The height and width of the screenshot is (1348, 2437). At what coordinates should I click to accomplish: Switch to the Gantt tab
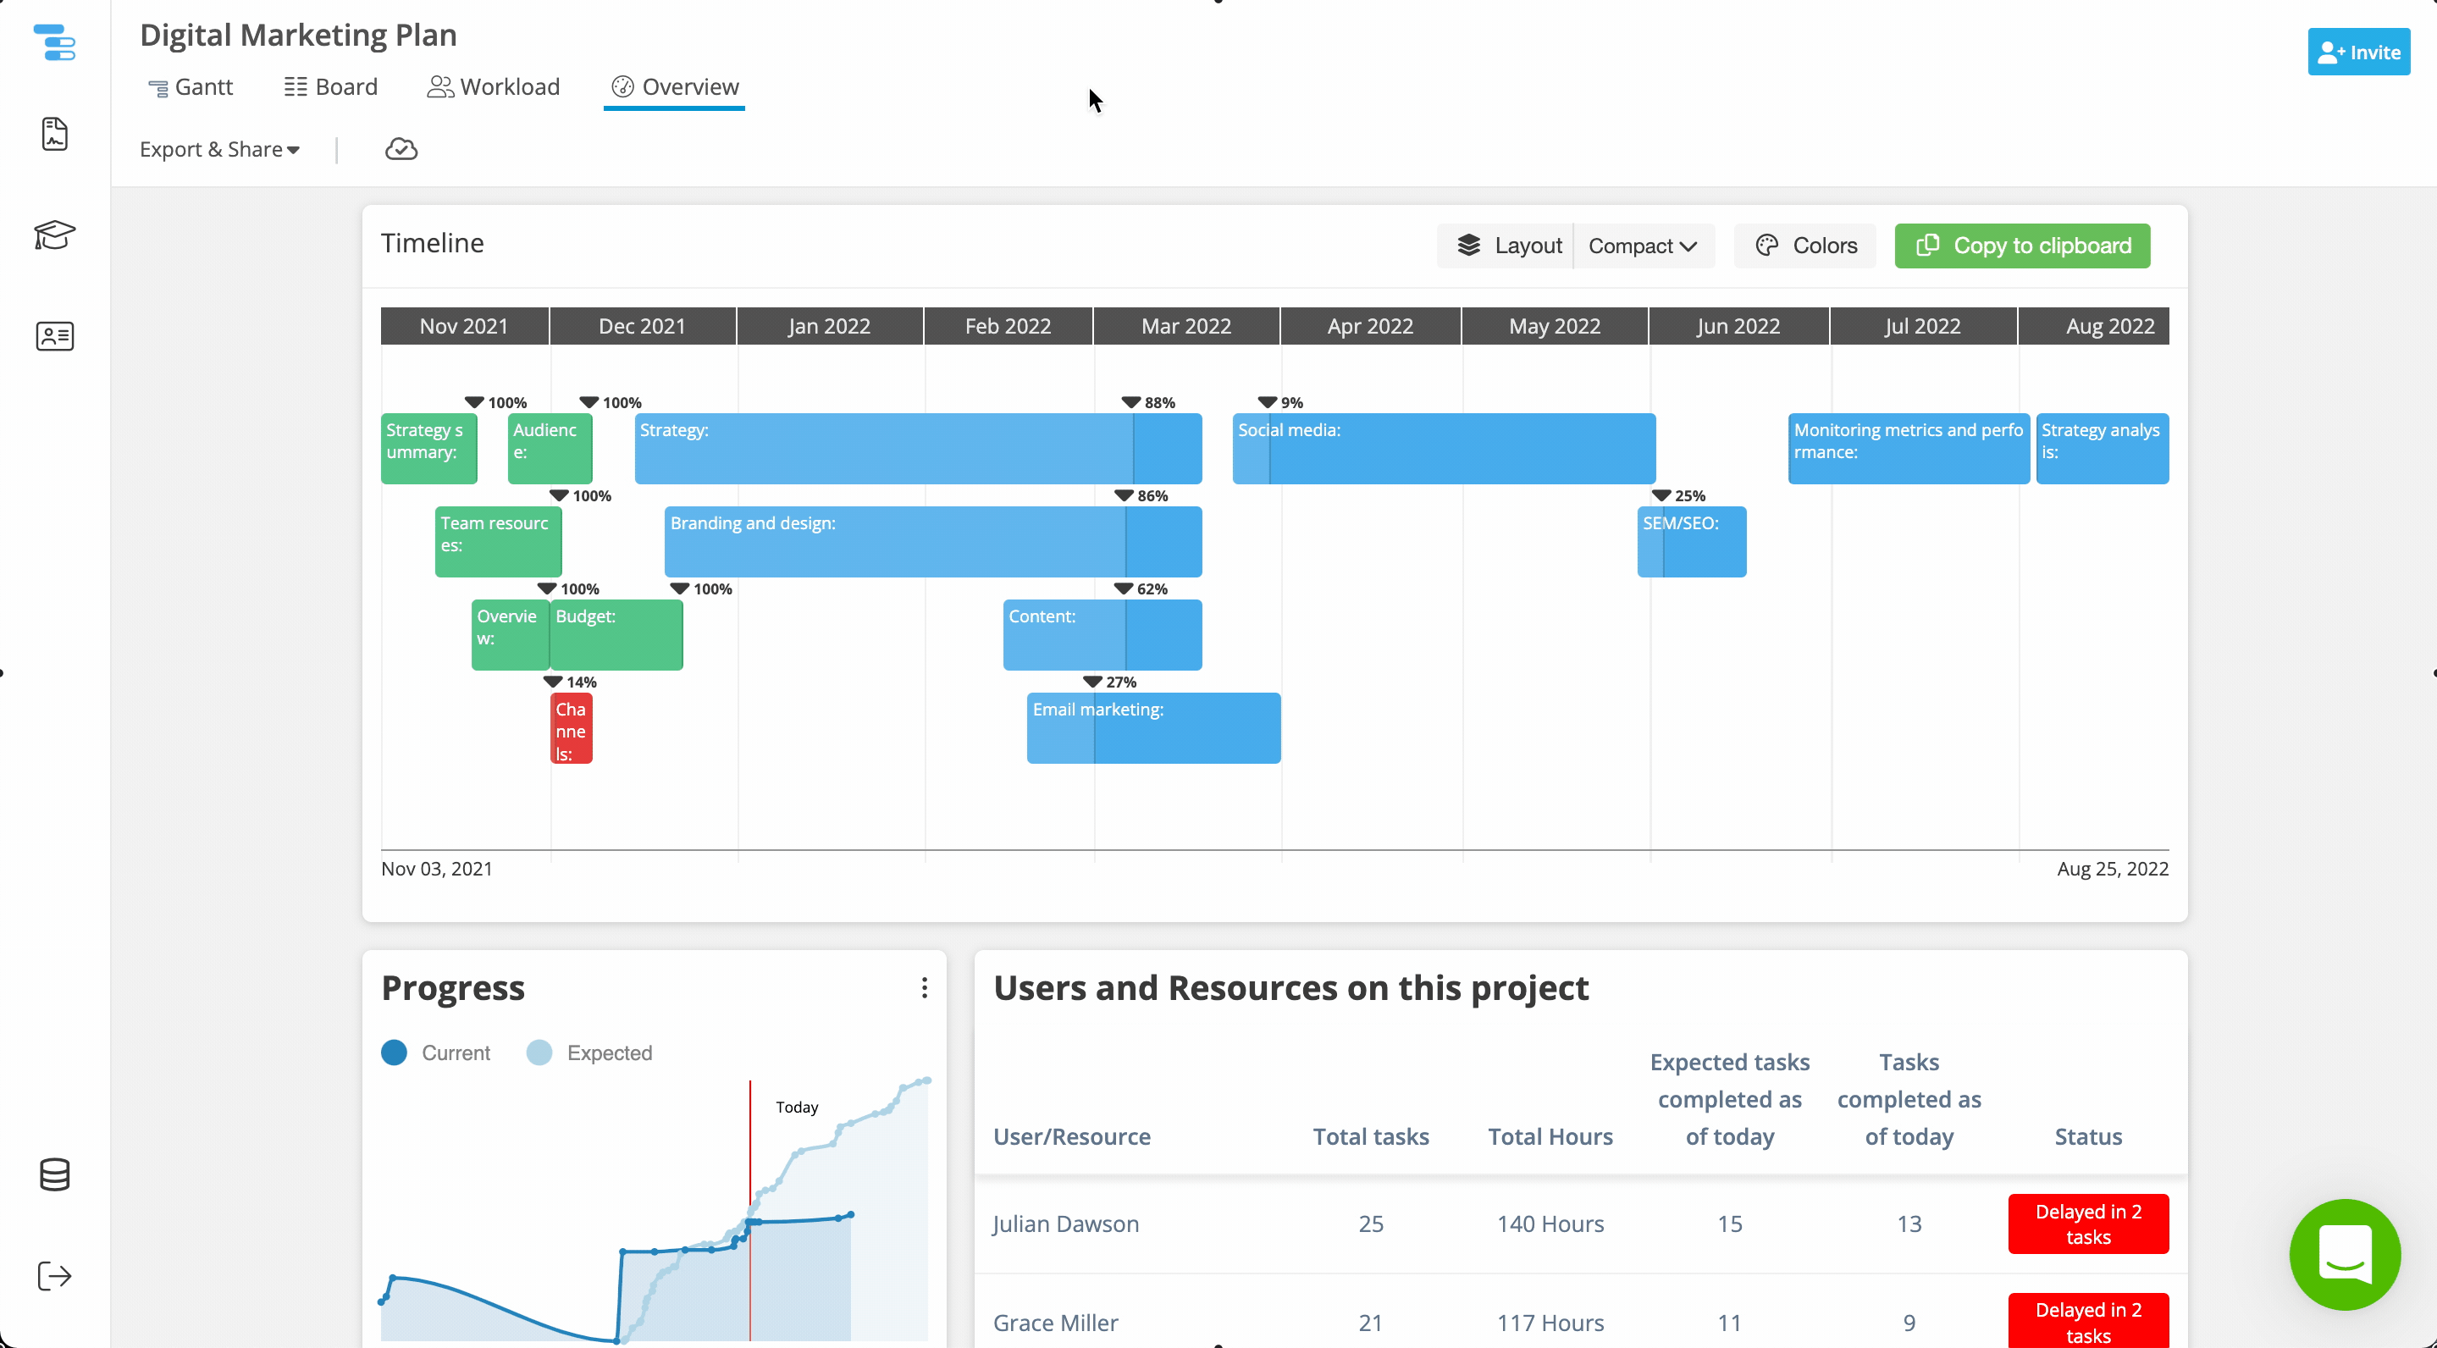192,86
